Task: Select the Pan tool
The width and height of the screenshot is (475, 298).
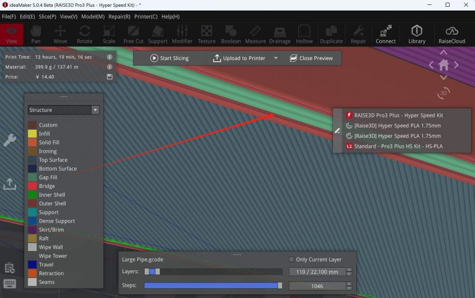Action: pos(36,35)
